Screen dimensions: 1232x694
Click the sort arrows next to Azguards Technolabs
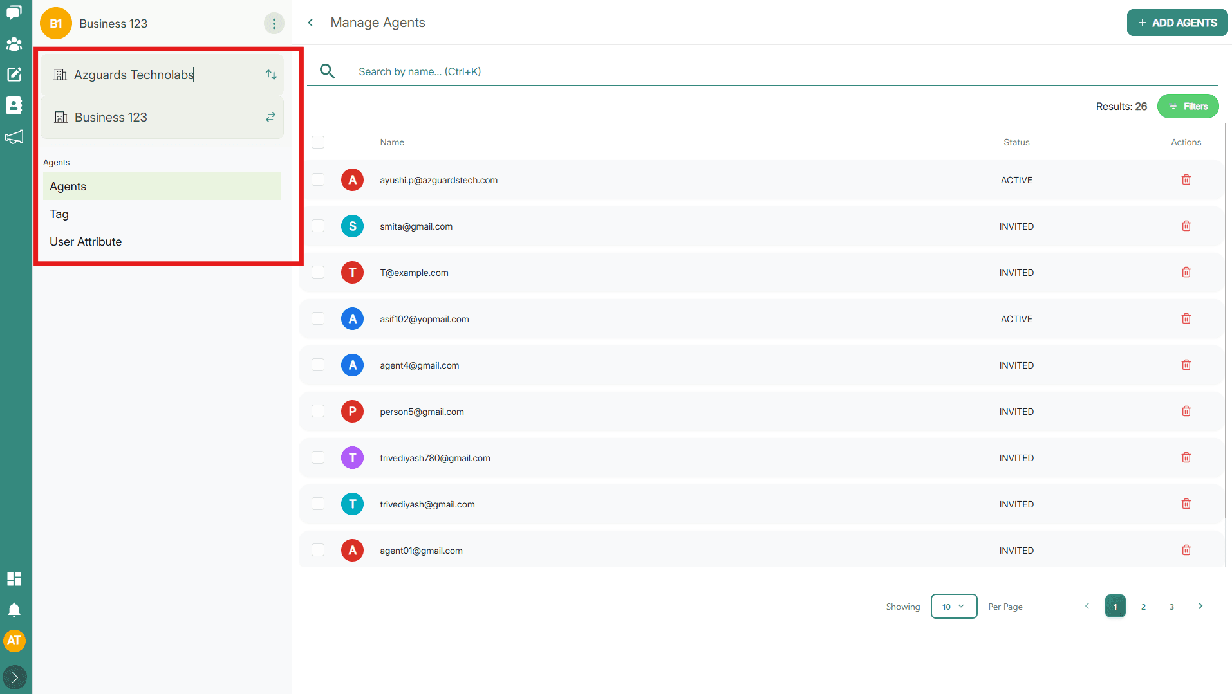click(x=271, y=75)
